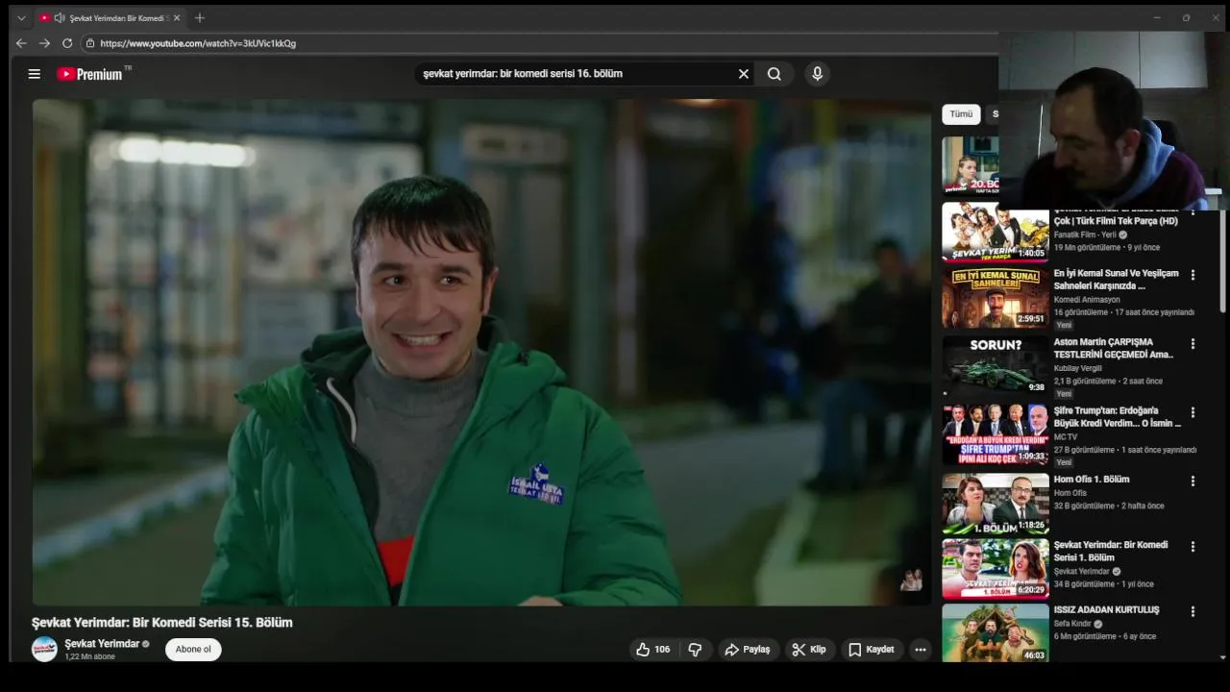Open Şevkat Yerimdar 1. Bölüm thumbnail
This screenshot has height=692, width=1230.
click(x=996, y=569)
